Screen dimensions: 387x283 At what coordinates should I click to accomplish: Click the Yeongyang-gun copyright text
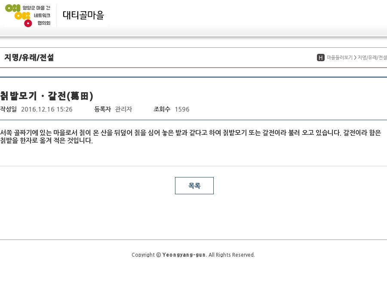(193, 255)
